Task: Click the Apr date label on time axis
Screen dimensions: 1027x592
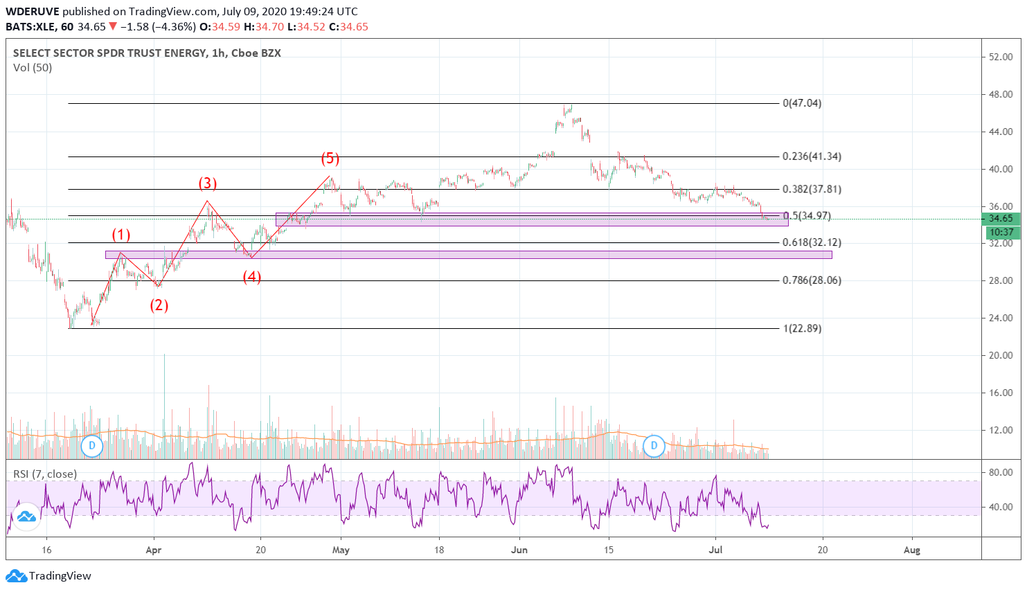Action: pos(154,550)
